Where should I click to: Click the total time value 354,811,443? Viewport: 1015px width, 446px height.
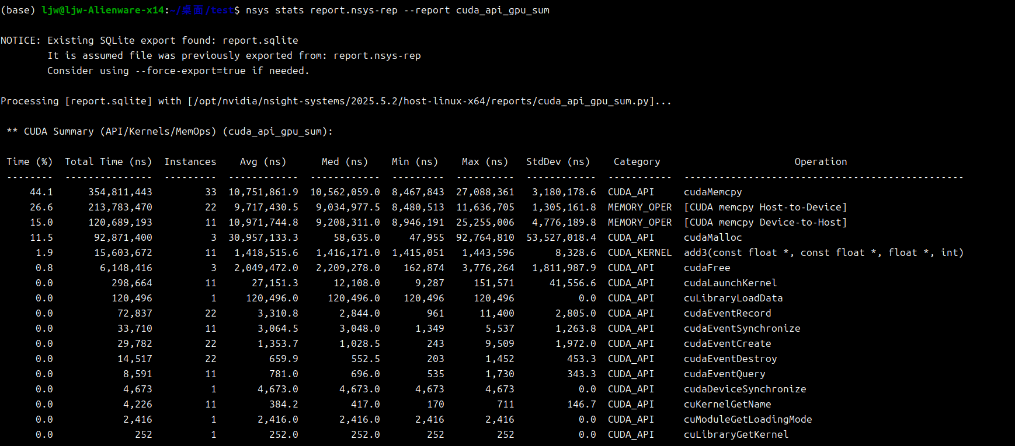point(120,192)
